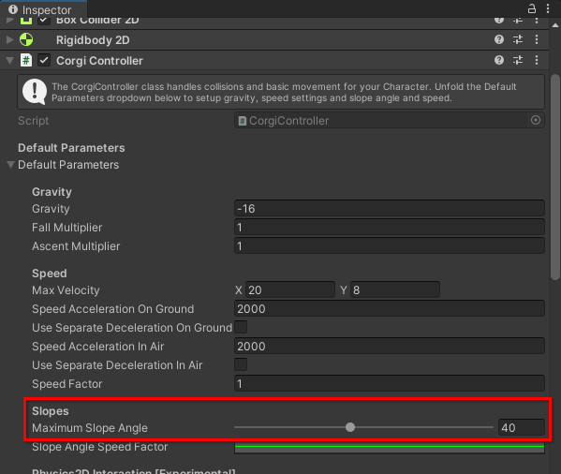Screen dimensions: 561x474
Task: Collapse the Corgi Controller component
Action: (10, 61)
